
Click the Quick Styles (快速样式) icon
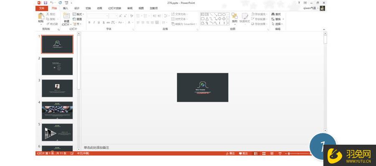[x=244, y=16]
